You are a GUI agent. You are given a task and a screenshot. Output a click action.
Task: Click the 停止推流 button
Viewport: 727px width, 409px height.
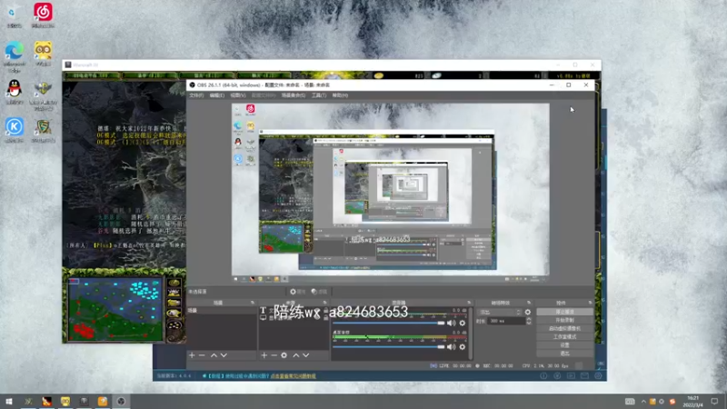point(564,312)
